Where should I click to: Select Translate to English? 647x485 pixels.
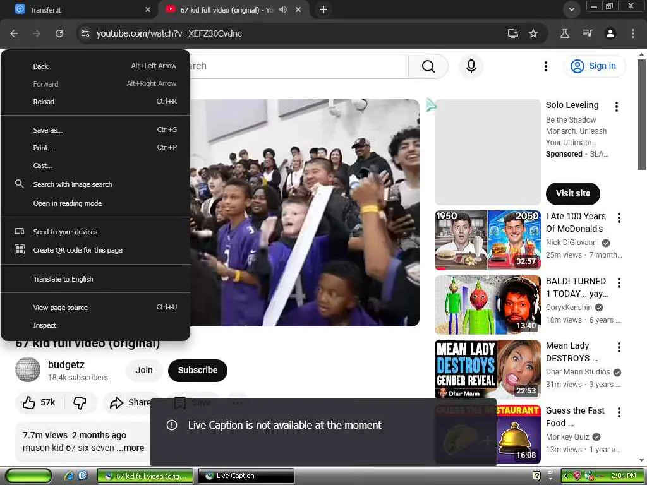95,279
